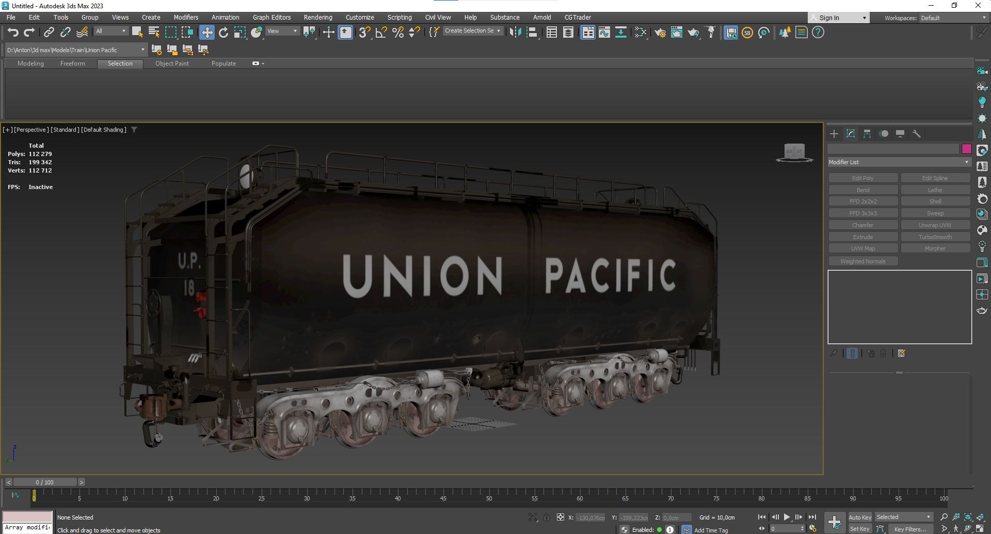This screenshot has width=991, height=534.
Task: Click the Mirror tool icon
Action: tap(515, 33)
